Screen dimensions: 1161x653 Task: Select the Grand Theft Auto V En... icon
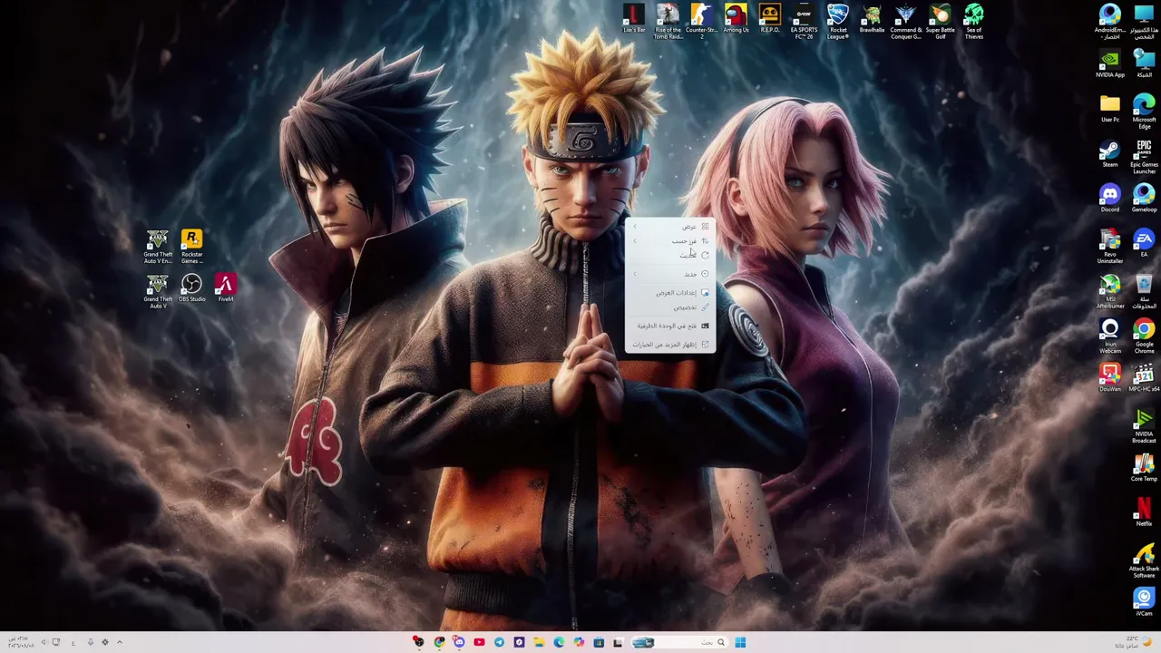pyautogui.click(x=158, y=247)
